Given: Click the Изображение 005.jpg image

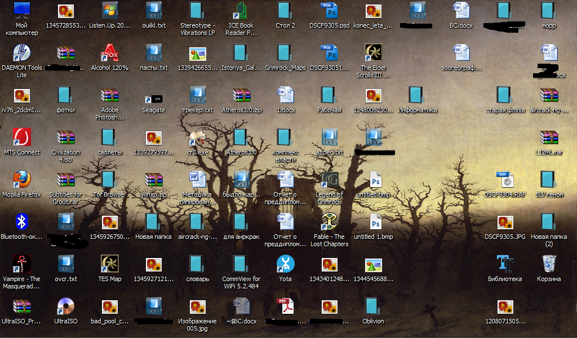Looking at the screenshot, I should point(198,307).
